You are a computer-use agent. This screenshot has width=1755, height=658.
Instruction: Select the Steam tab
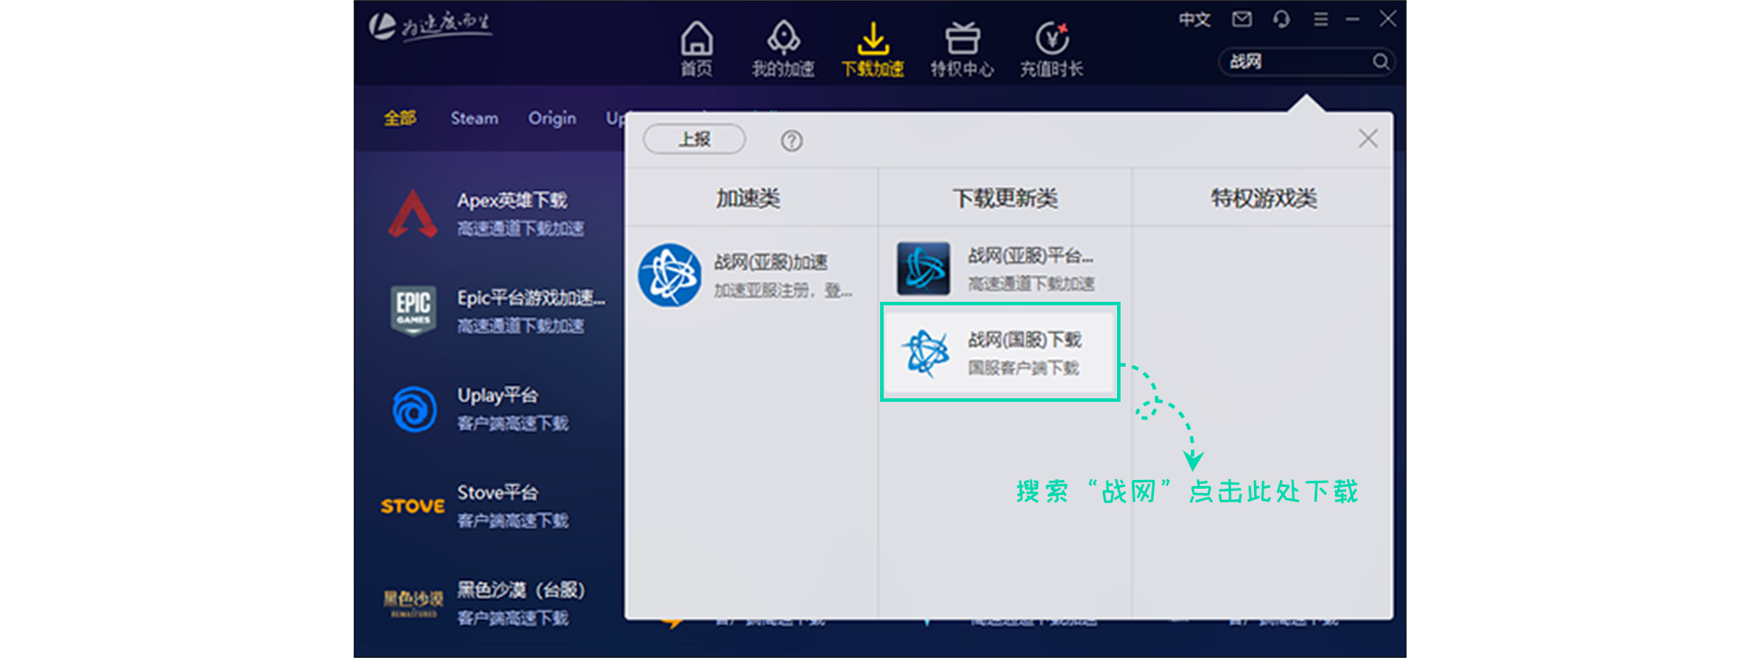(x=475, y=118)
